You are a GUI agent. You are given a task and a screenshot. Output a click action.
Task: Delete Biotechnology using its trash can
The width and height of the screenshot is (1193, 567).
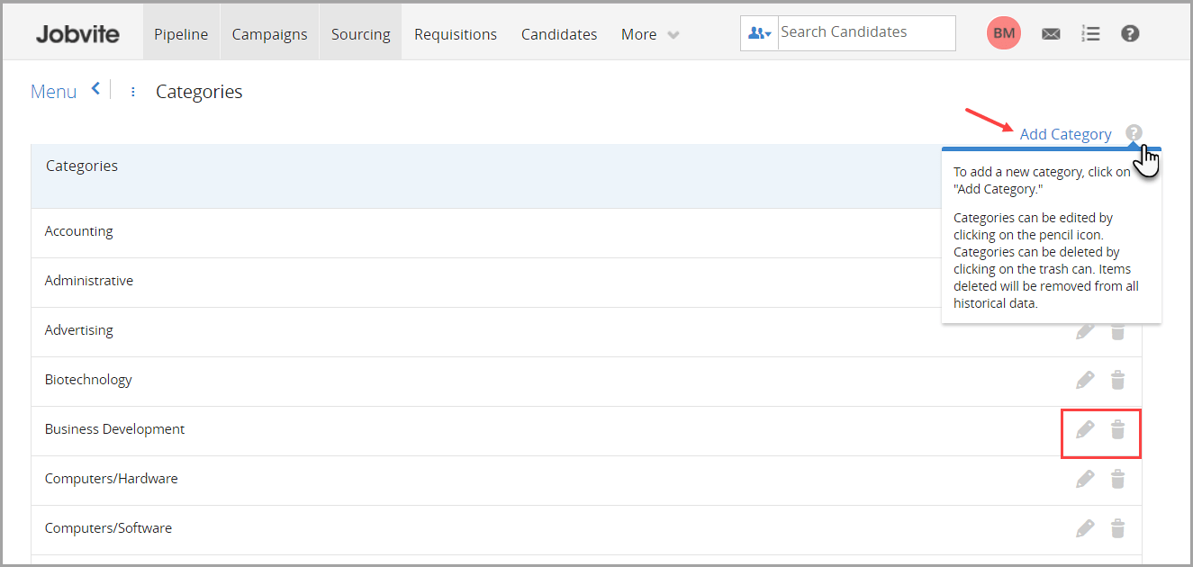(x=1117, y=380)
